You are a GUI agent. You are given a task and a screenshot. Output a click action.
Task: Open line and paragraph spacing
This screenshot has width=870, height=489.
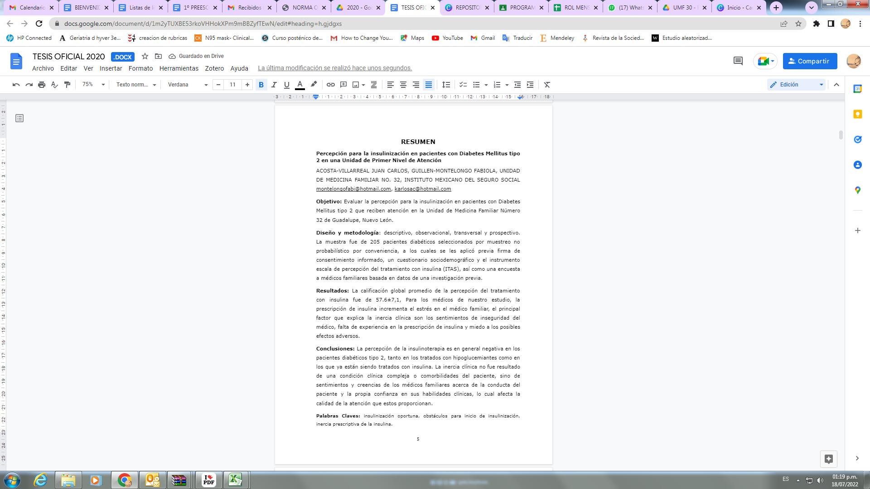446,85
